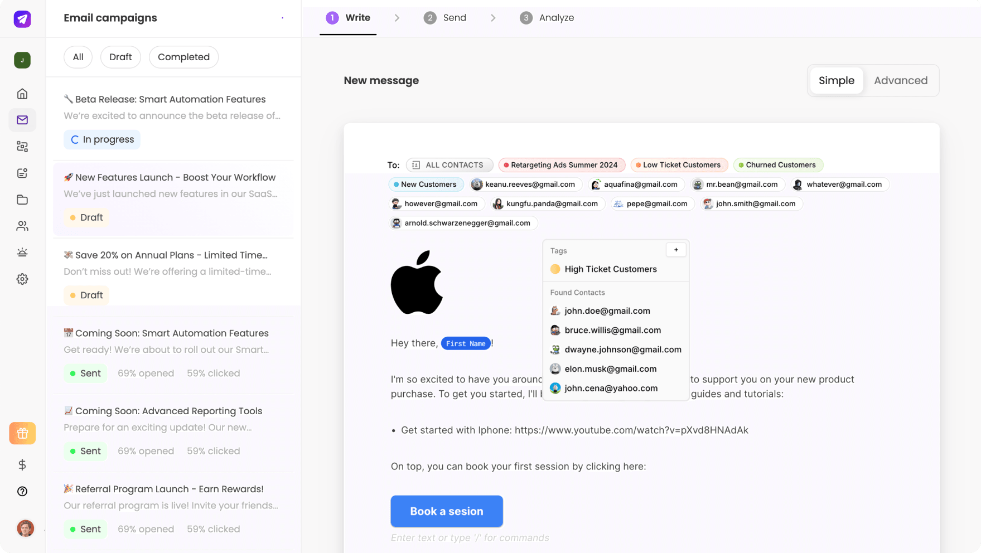981x553 pixels.
Task: Open the dollar billing icon
Action: click(22, 465)
